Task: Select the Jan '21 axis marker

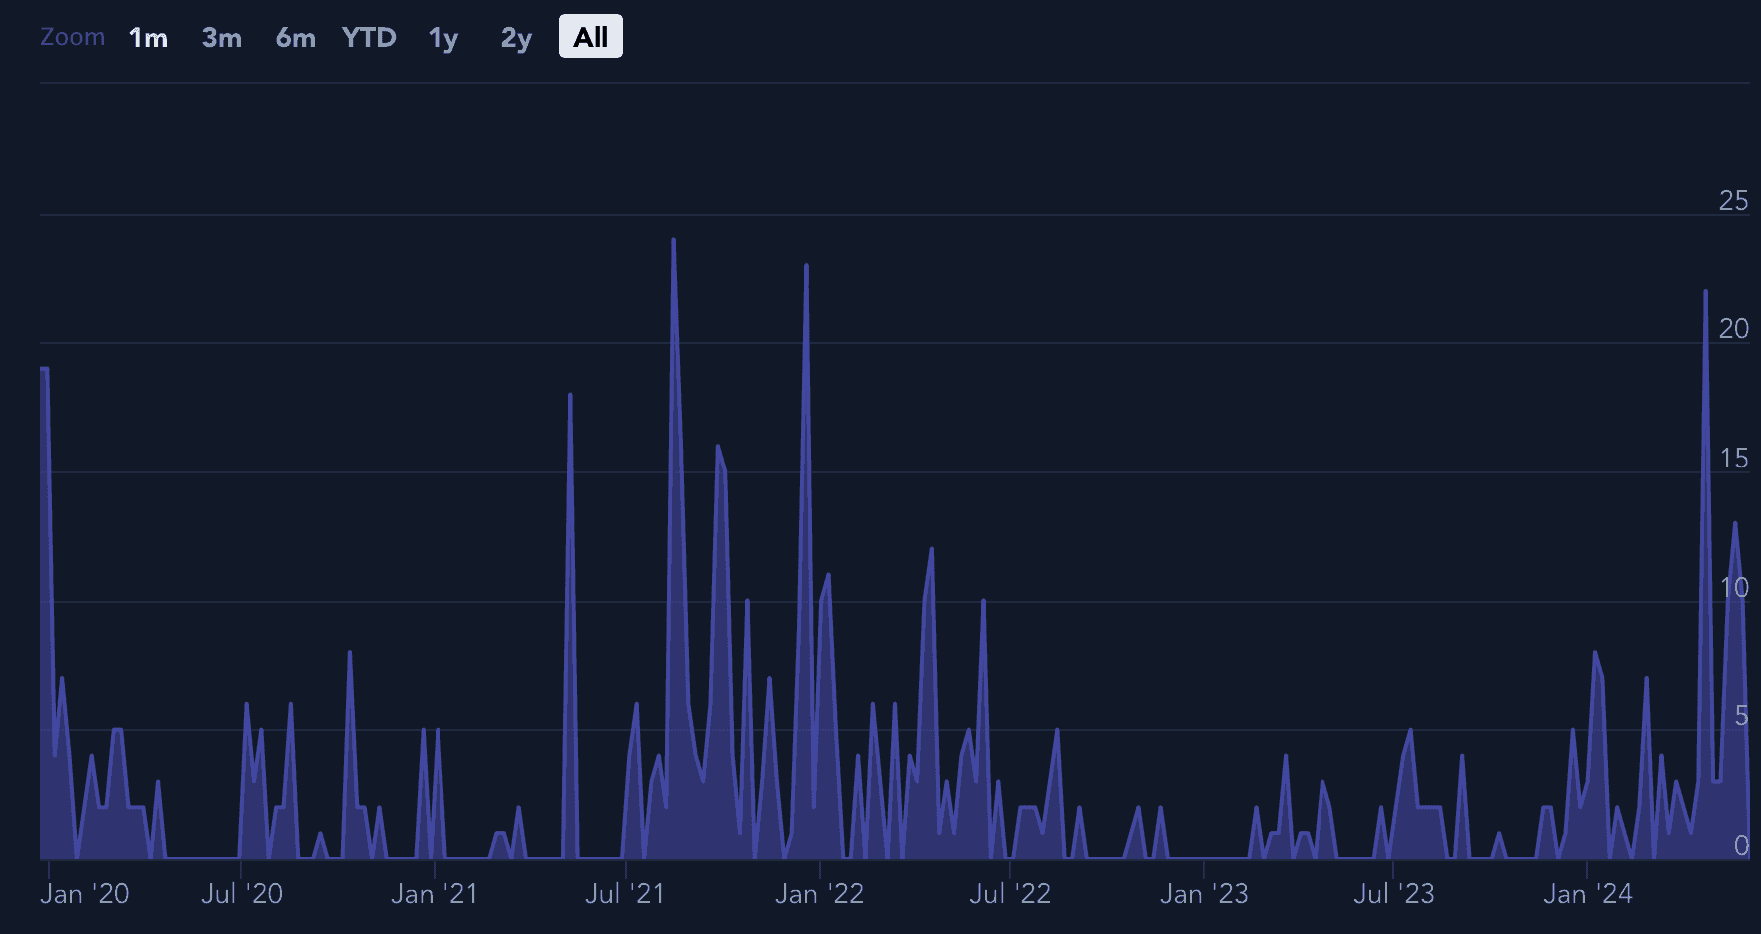Action: click(x=435, y=894)
